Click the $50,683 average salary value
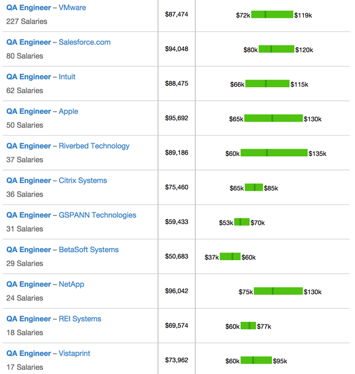This screenshot has height=374, width=355. (x=176, y=257)
